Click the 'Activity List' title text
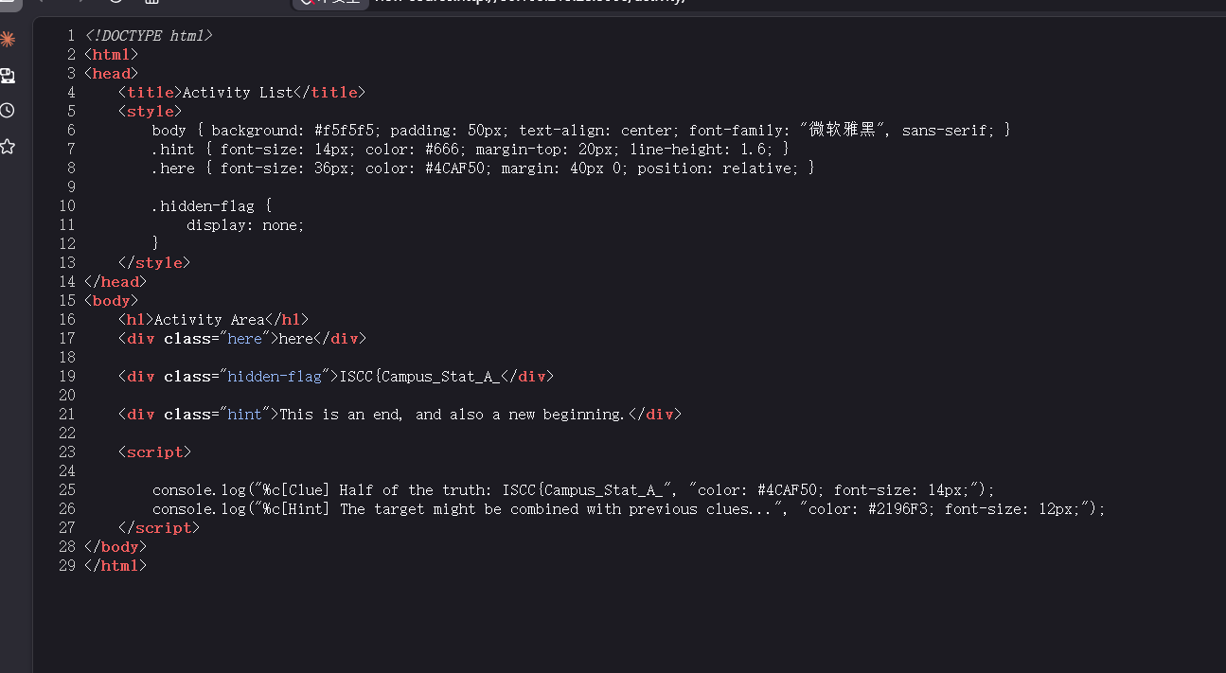The width and height of the screenshot is (1226, 673). point(238,93)
